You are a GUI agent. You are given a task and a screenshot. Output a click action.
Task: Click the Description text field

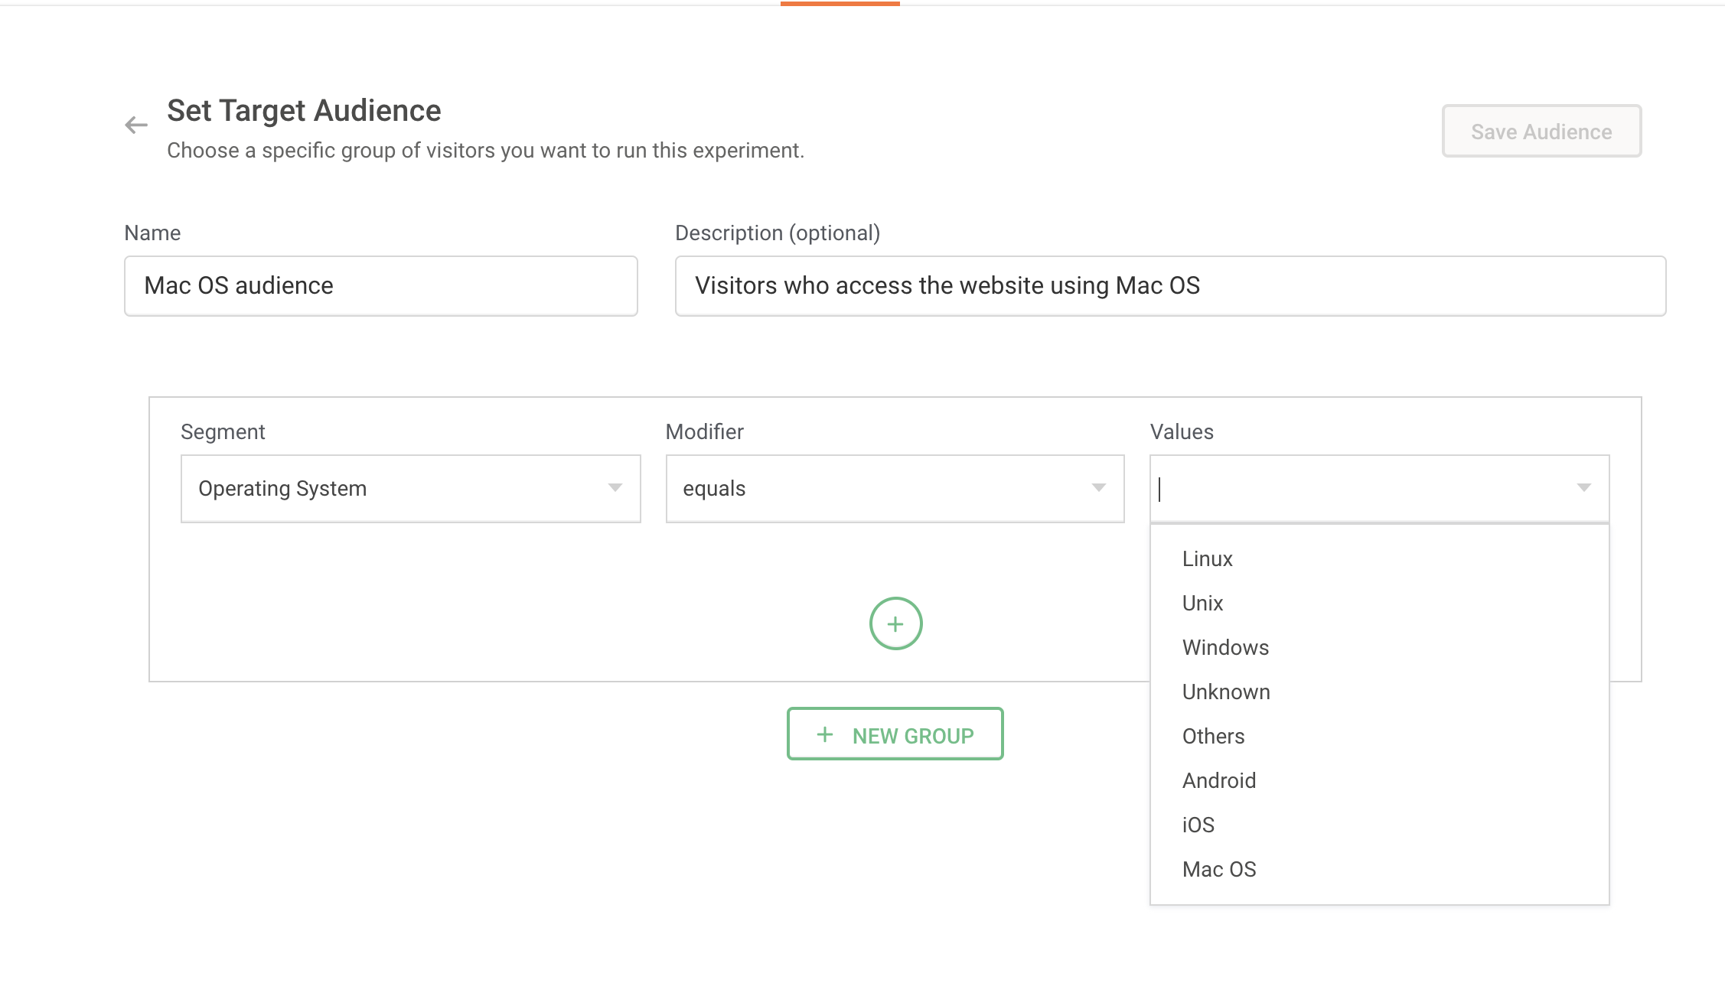pyautogui.click(x=1169, y=286)
